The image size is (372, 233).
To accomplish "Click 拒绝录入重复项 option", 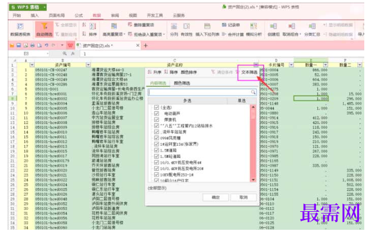I will [146, 35].
